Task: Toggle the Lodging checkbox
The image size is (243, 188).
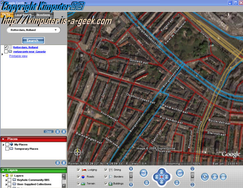Action: tap(78, 170)
